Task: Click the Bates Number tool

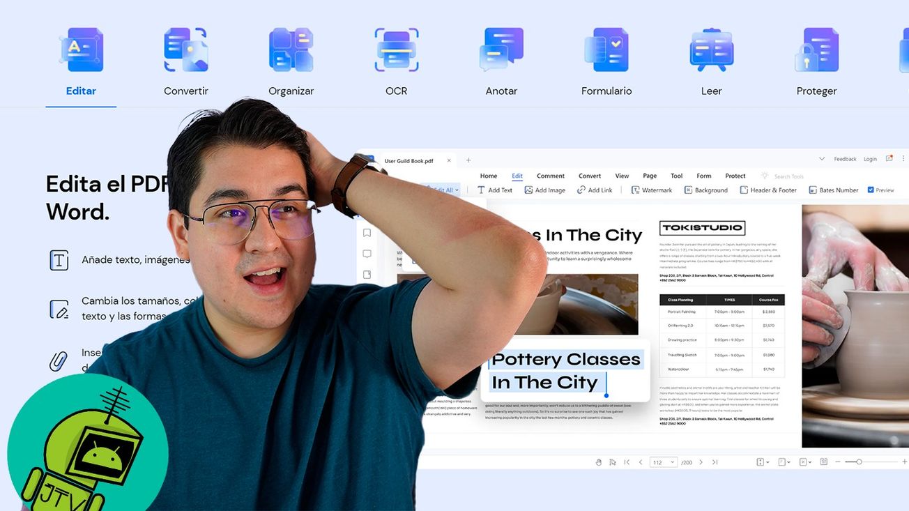Action: (834, 190)
